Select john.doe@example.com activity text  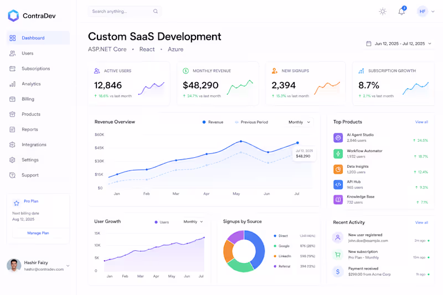368,241
